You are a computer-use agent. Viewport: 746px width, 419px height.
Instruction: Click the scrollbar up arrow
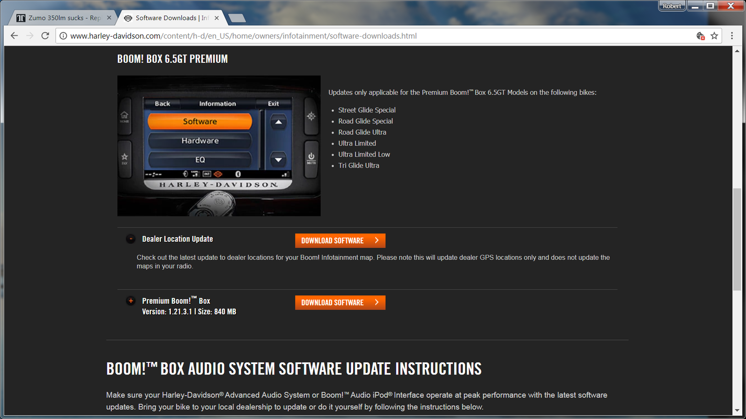737,50
